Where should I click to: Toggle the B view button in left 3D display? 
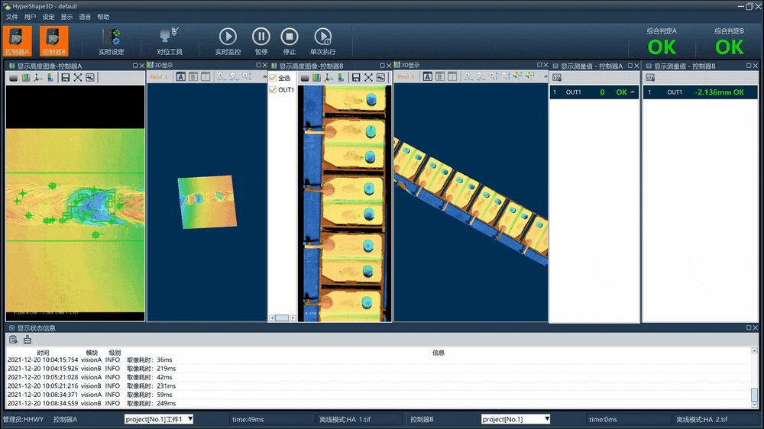click(193, 76)
